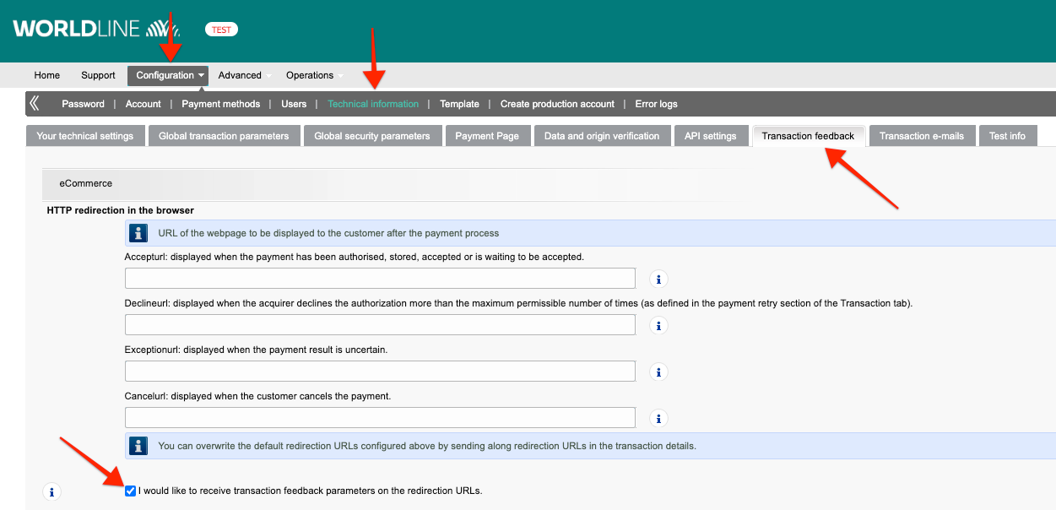Open the Operations dropdown
This screenshot has width=1056, height=510.
pos(309,75)
